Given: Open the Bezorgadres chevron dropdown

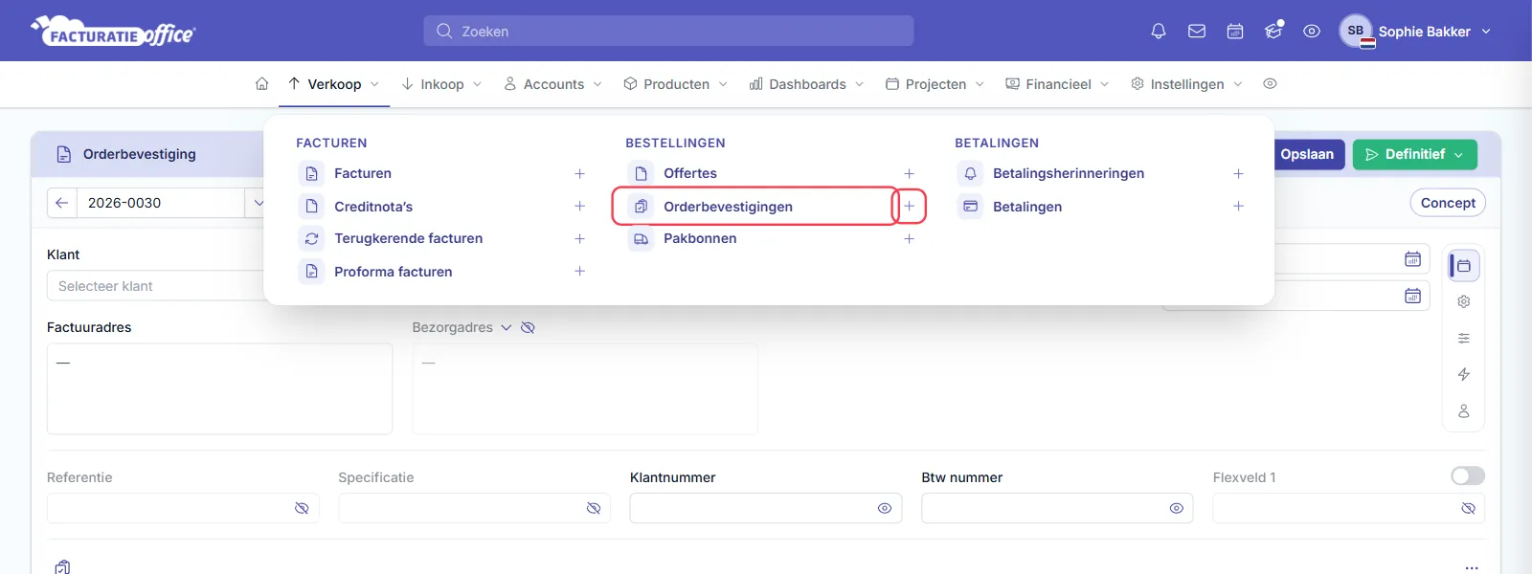Looking at the screenshot, I should (507, 328).
